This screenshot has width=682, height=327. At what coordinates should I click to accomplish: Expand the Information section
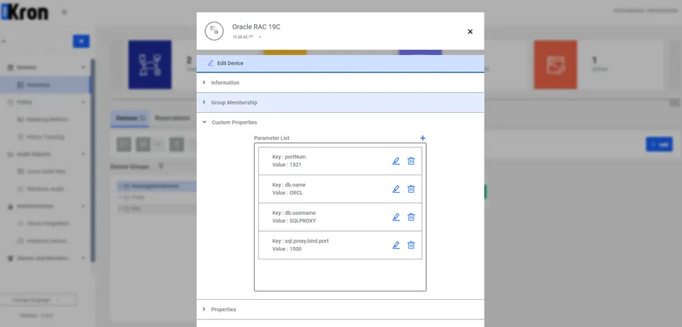[340, 83]
